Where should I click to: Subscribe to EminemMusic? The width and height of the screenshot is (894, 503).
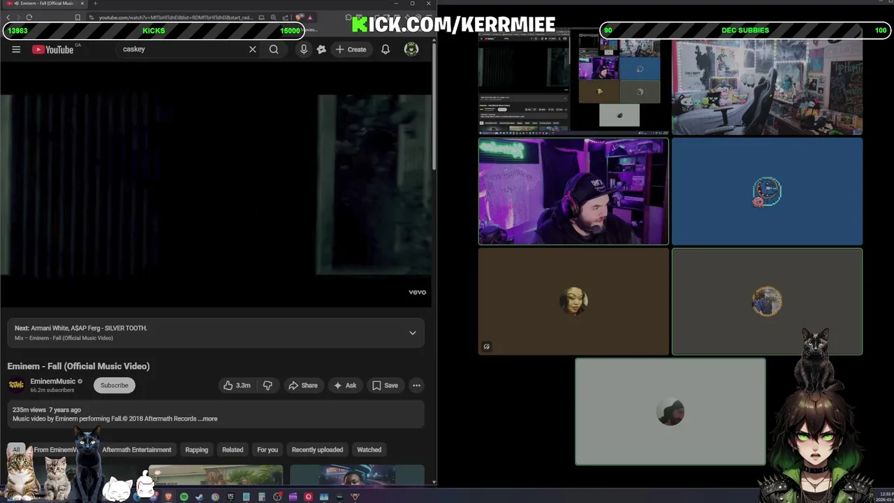point(115,385)
